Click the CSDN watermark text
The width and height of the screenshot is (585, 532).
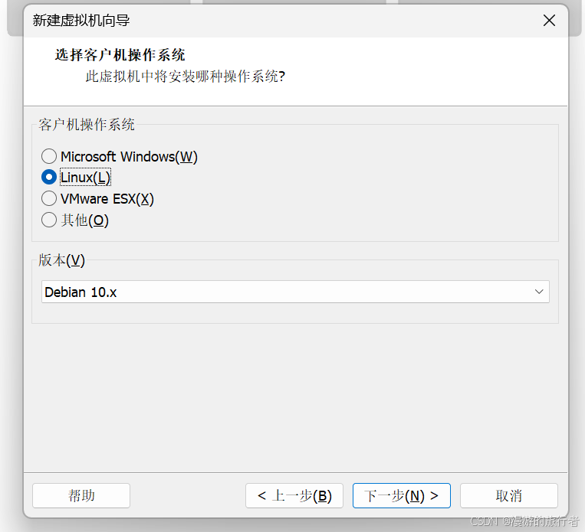524,521
